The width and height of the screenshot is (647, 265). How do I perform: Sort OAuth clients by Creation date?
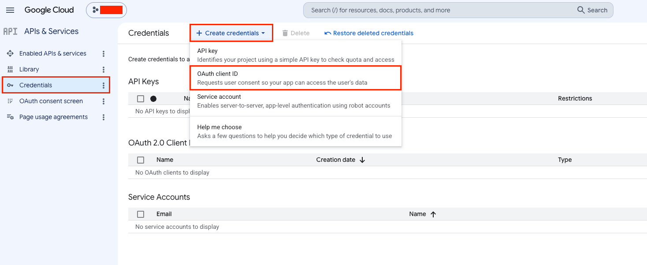(336, 160)
